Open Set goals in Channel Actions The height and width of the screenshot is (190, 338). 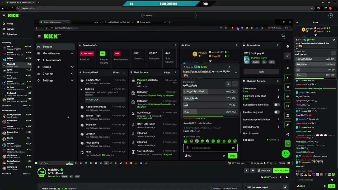coord(261,140)
